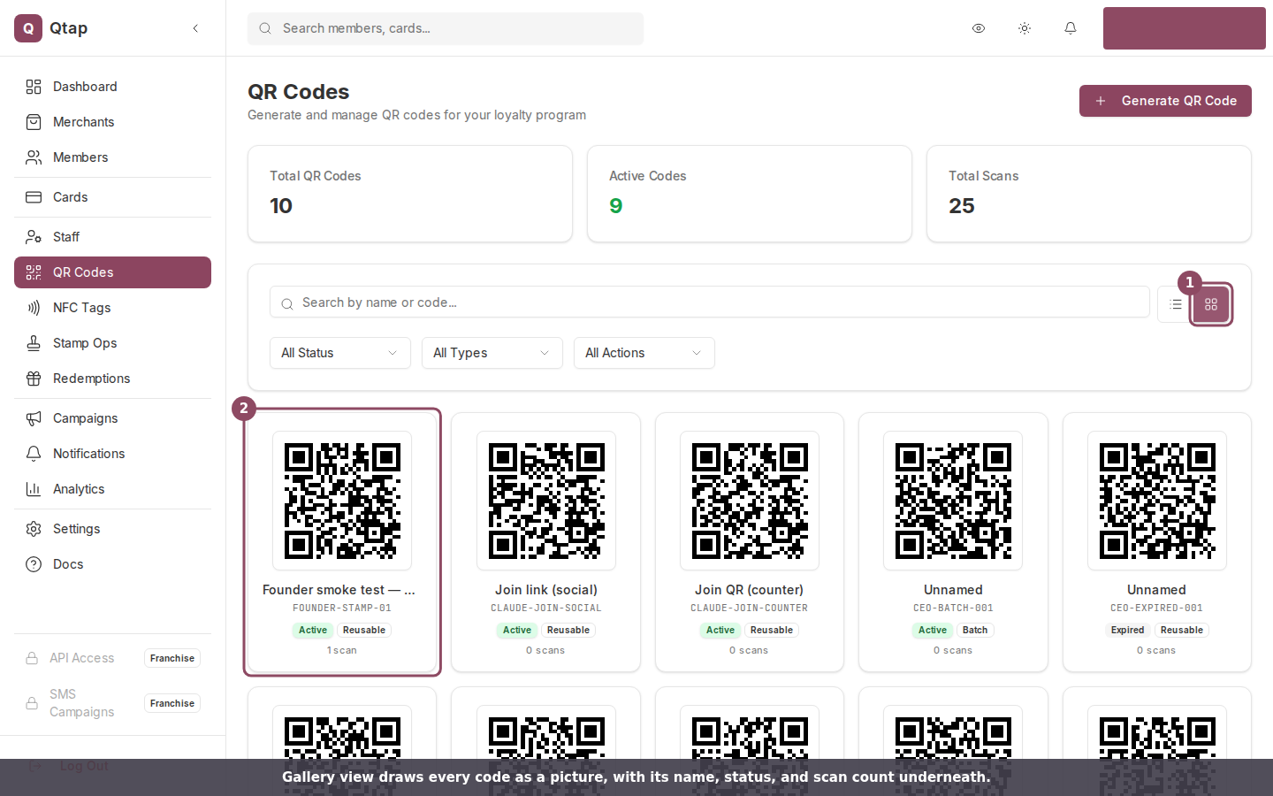Image resolution: width=1273 pixels, height=796 pixels.
Task: Select QR Codes sidebar item
Action: 112,272
